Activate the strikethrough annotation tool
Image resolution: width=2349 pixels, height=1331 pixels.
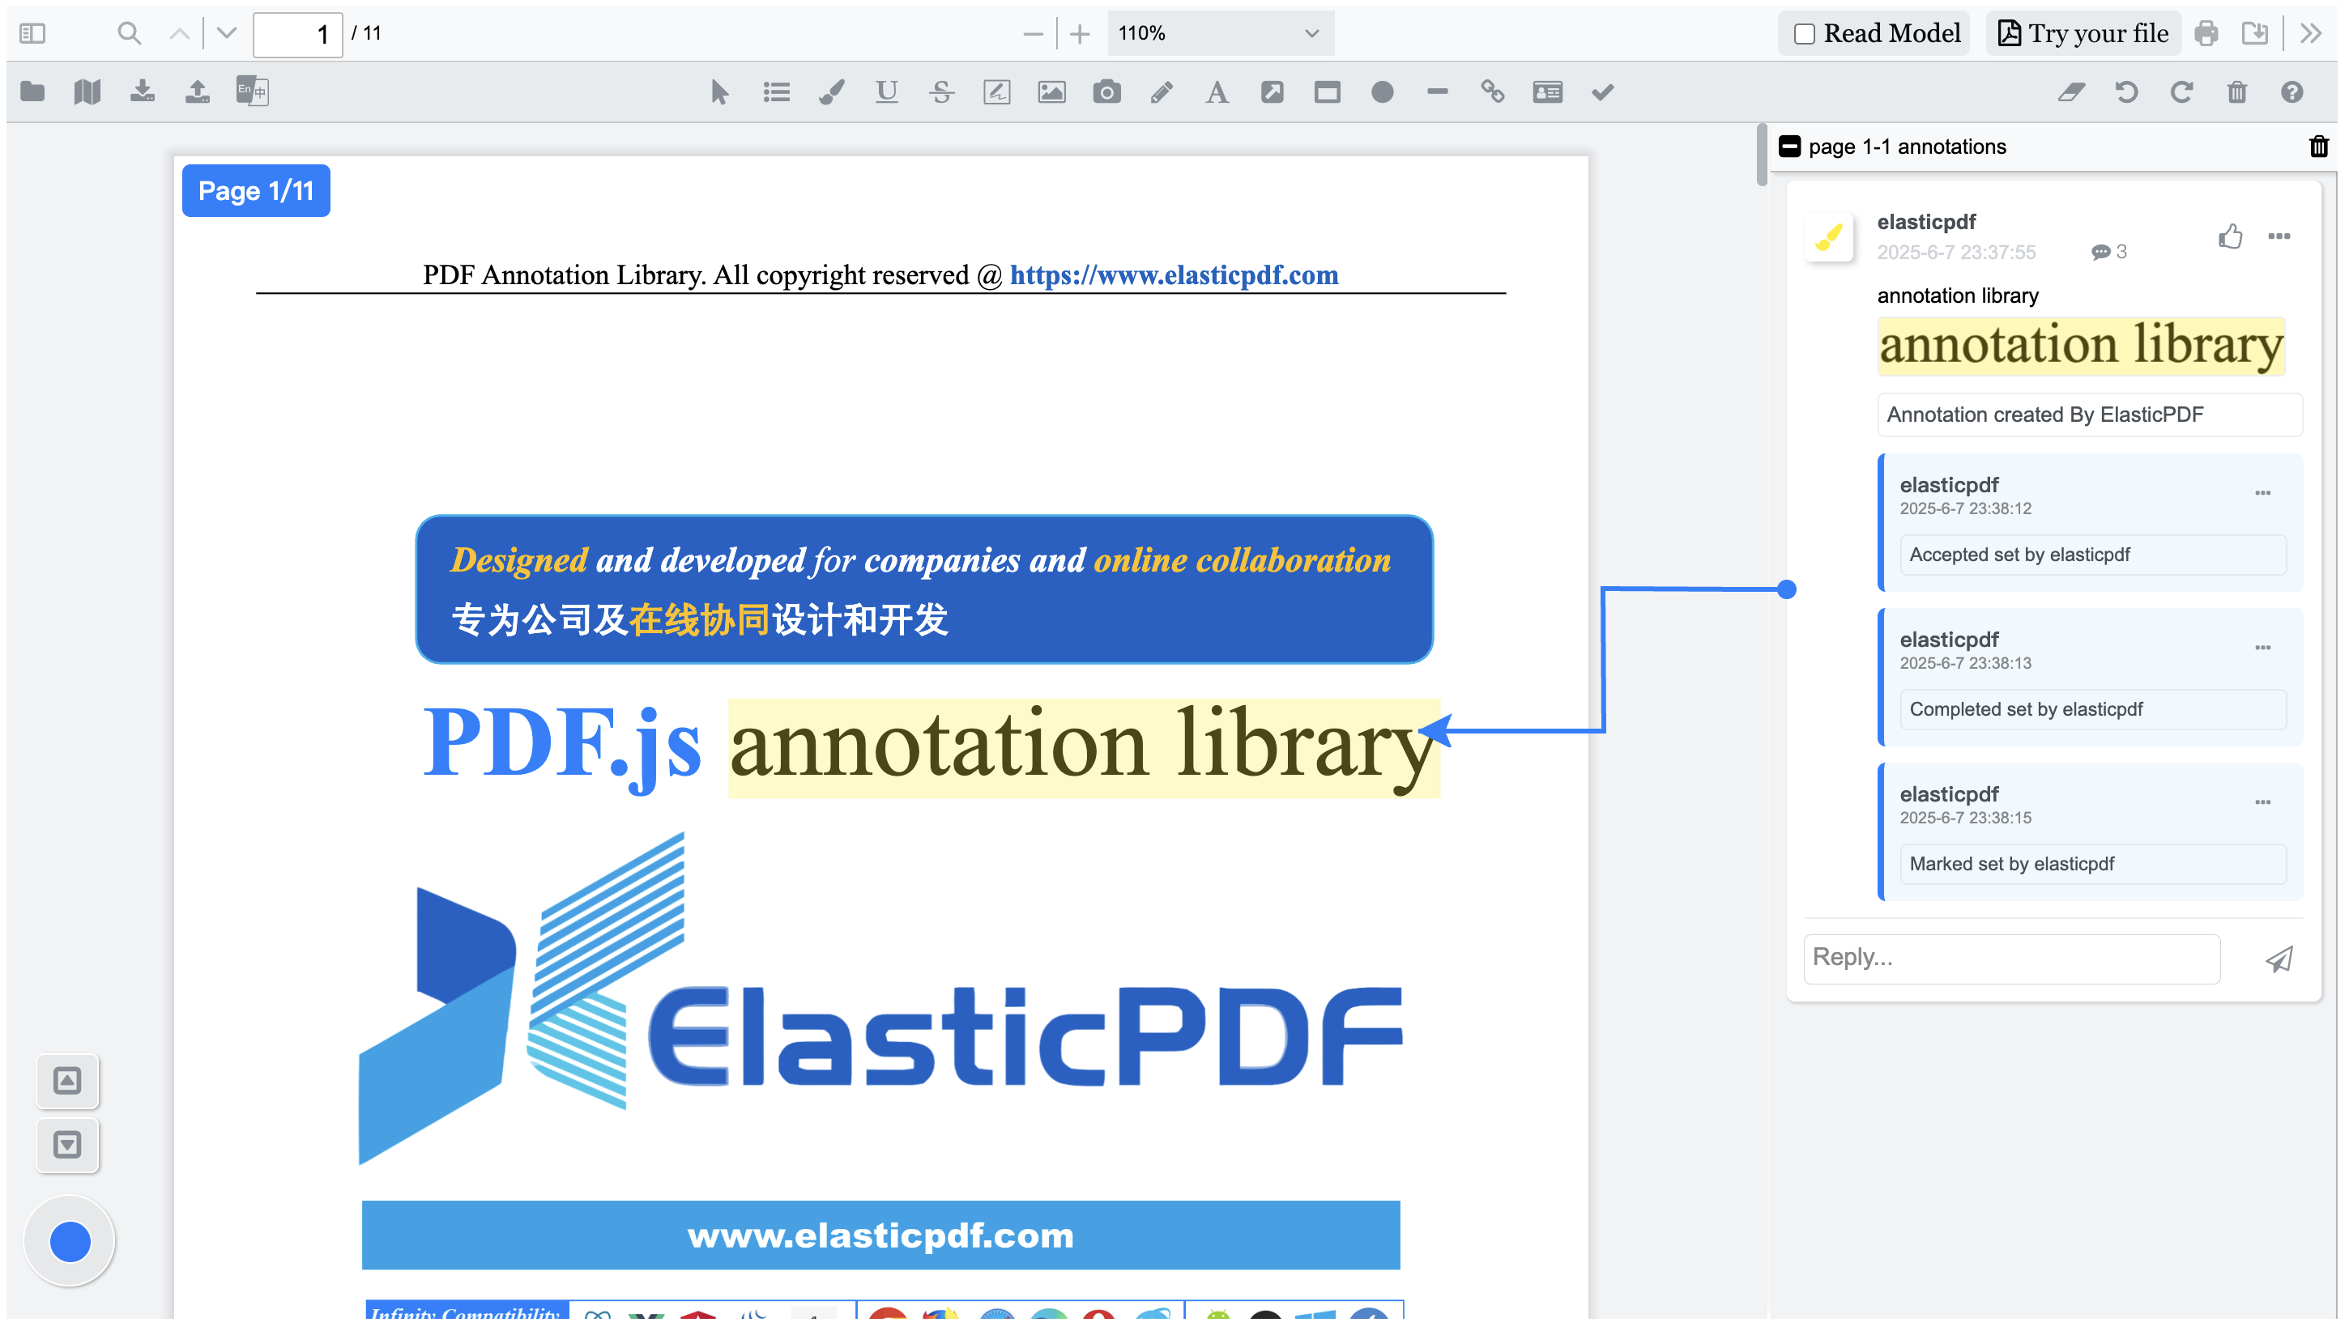pos(941,92)
